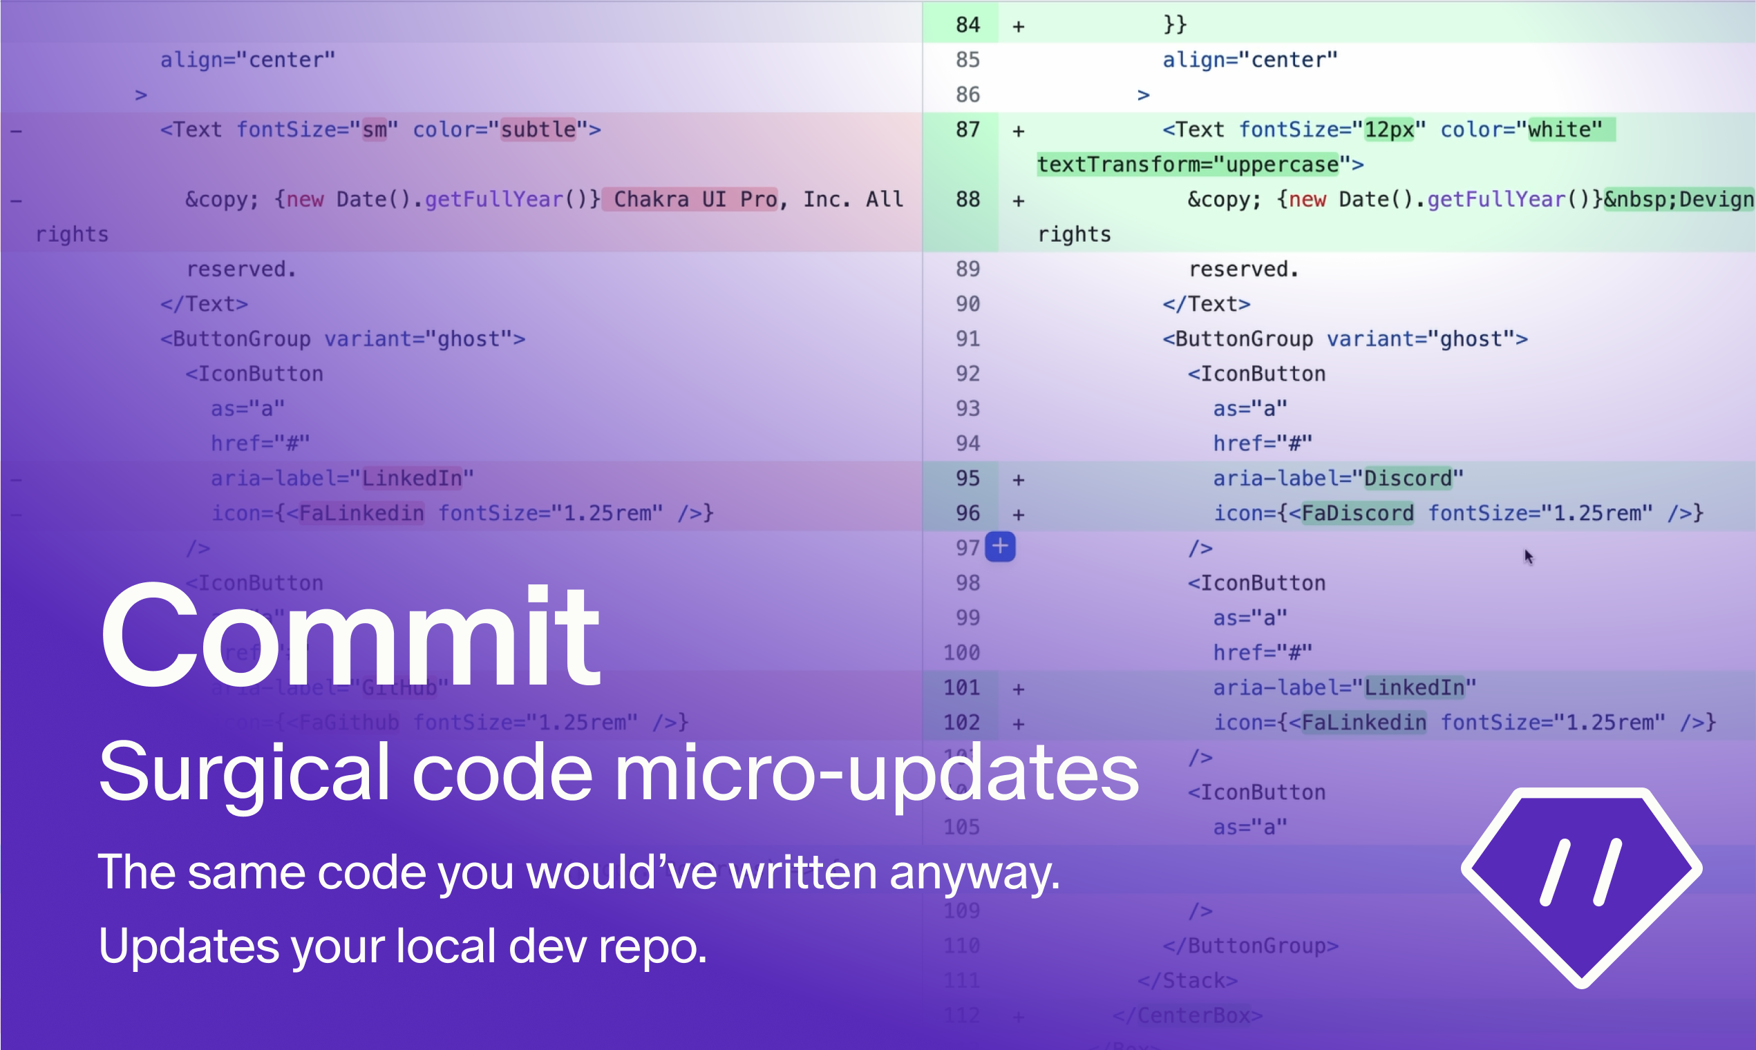Click the minus marker beside the Chakra UI Pro line
The image size is (1756, 1050).
click(17, 201)
